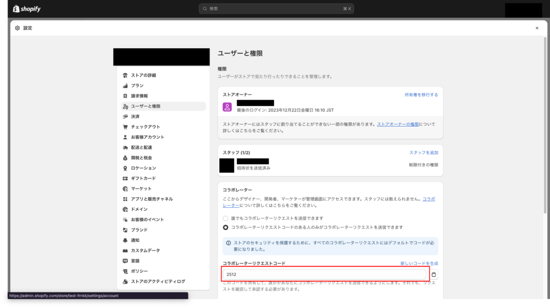Click the マーケット globe icon
Screen dimensions: 550x308
[125, 189]
